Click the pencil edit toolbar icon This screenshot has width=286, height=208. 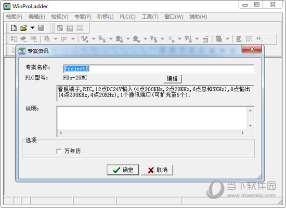tap(85, 39)
